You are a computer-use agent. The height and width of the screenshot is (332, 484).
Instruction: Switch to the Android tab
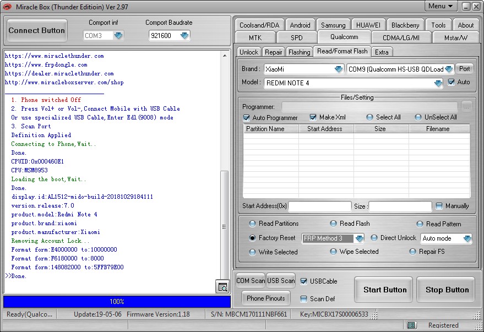(300, 25)
